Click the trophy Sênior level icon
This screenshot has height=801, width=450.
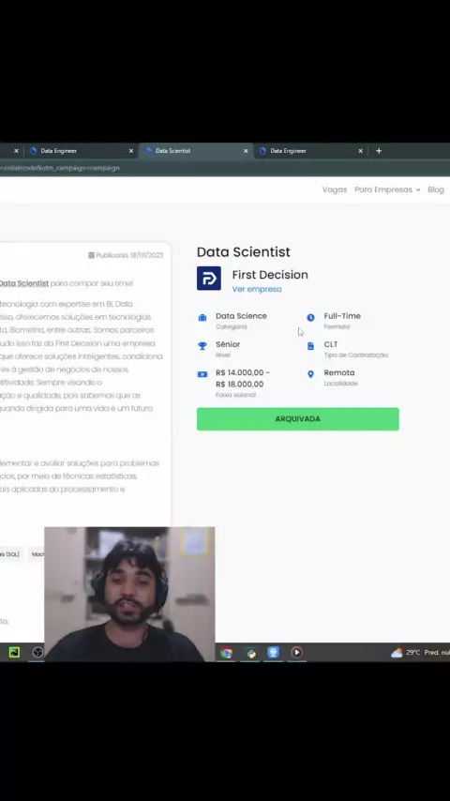tap(202, 346)
